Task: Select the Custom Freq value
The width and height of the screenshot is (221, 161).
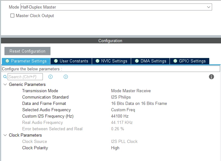Action: (x=123, y=110)
